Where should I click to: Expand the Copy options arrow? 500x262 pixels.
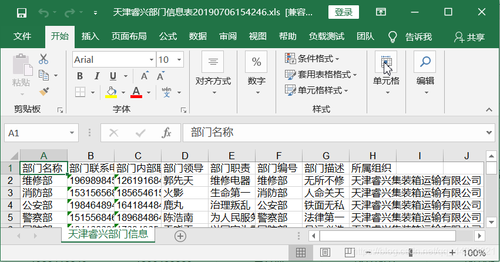56,76
